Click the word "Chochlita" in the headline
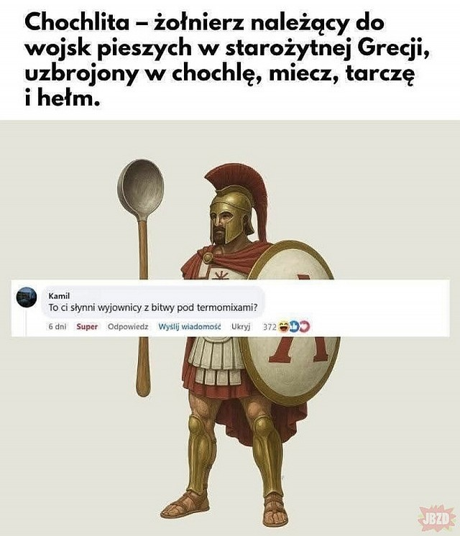460x536 pixels. tap(77, 23)
